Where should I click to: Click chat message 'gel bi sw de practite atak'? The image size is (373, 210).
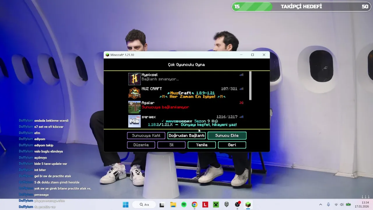coord(53,176)
